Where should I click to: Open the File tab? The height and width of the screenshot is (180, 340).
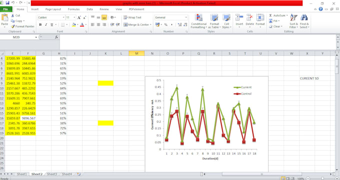point(6,9)
